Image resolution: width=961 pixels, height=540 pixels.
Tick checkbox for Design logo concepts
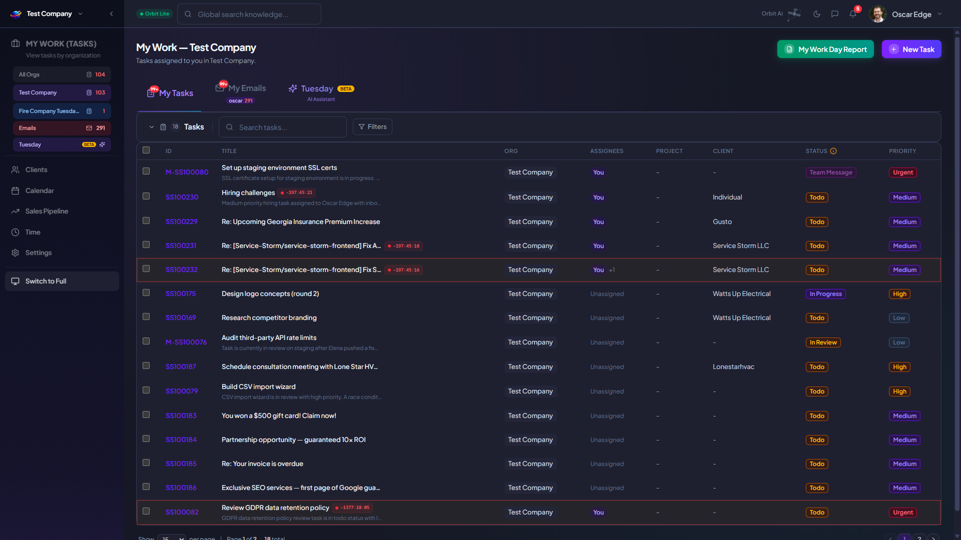146,292
